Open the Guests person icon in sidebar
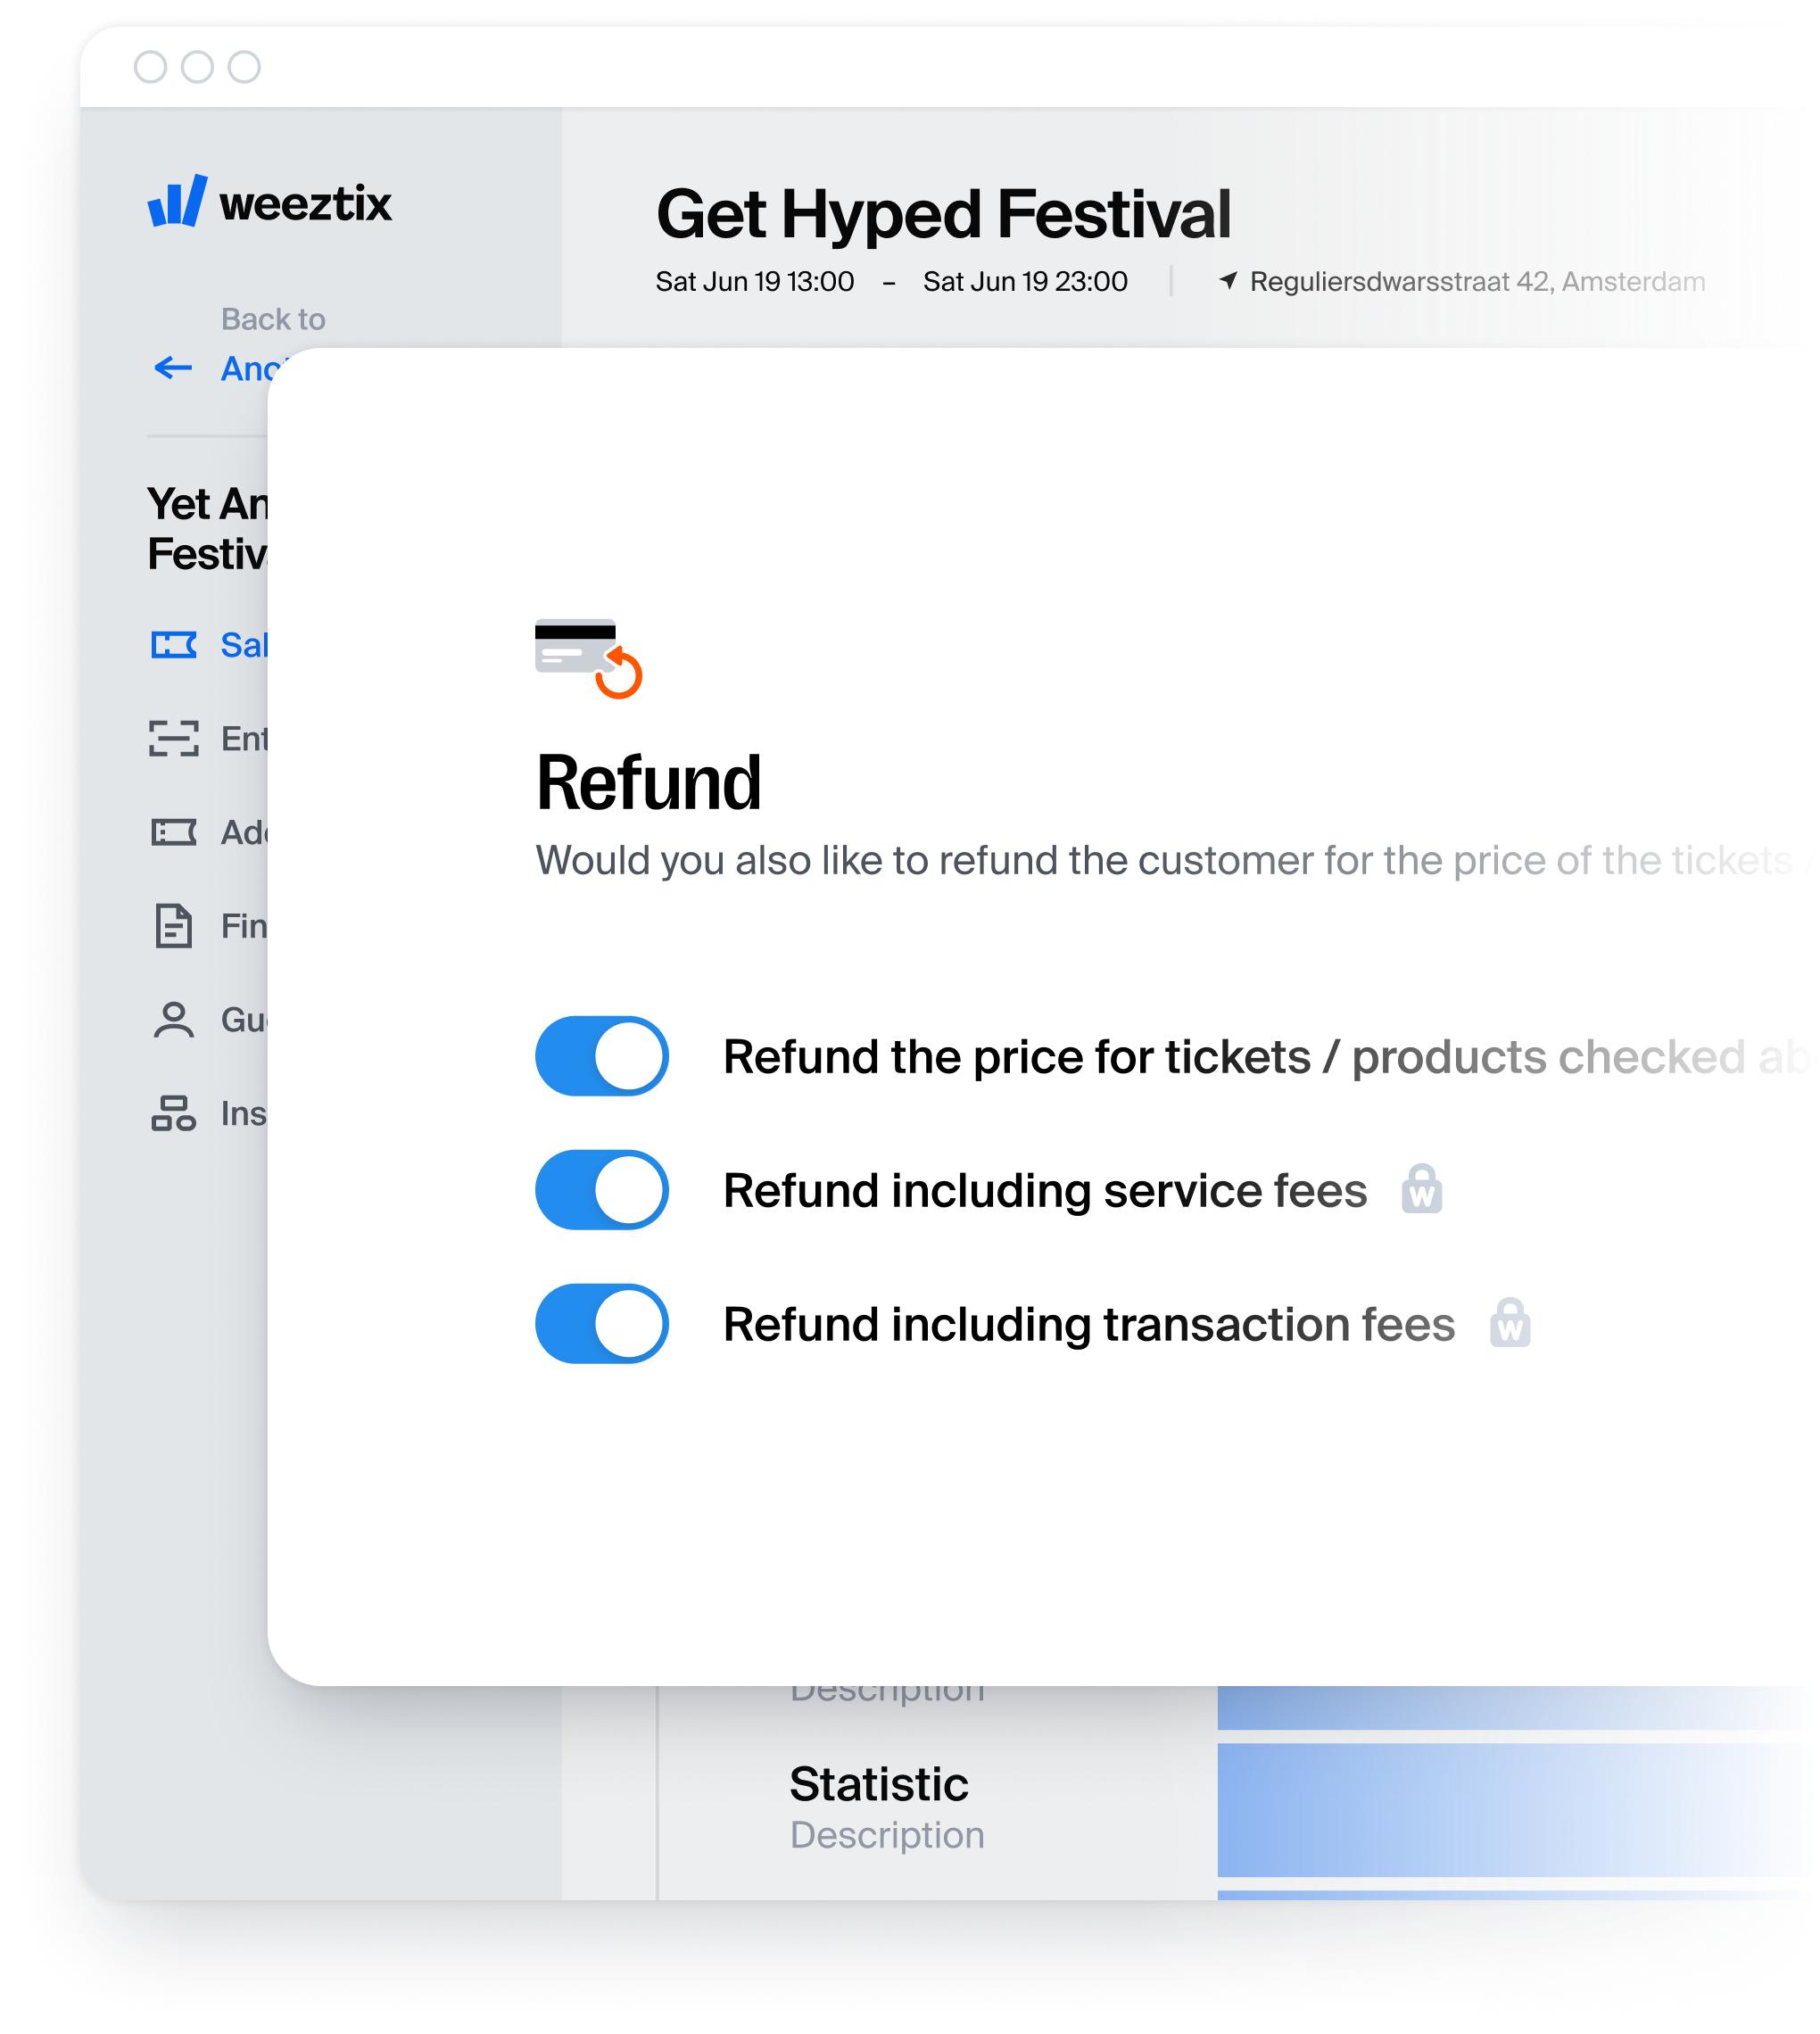The width and height of the screenshot is (1820, 2034). point(174,1020)
